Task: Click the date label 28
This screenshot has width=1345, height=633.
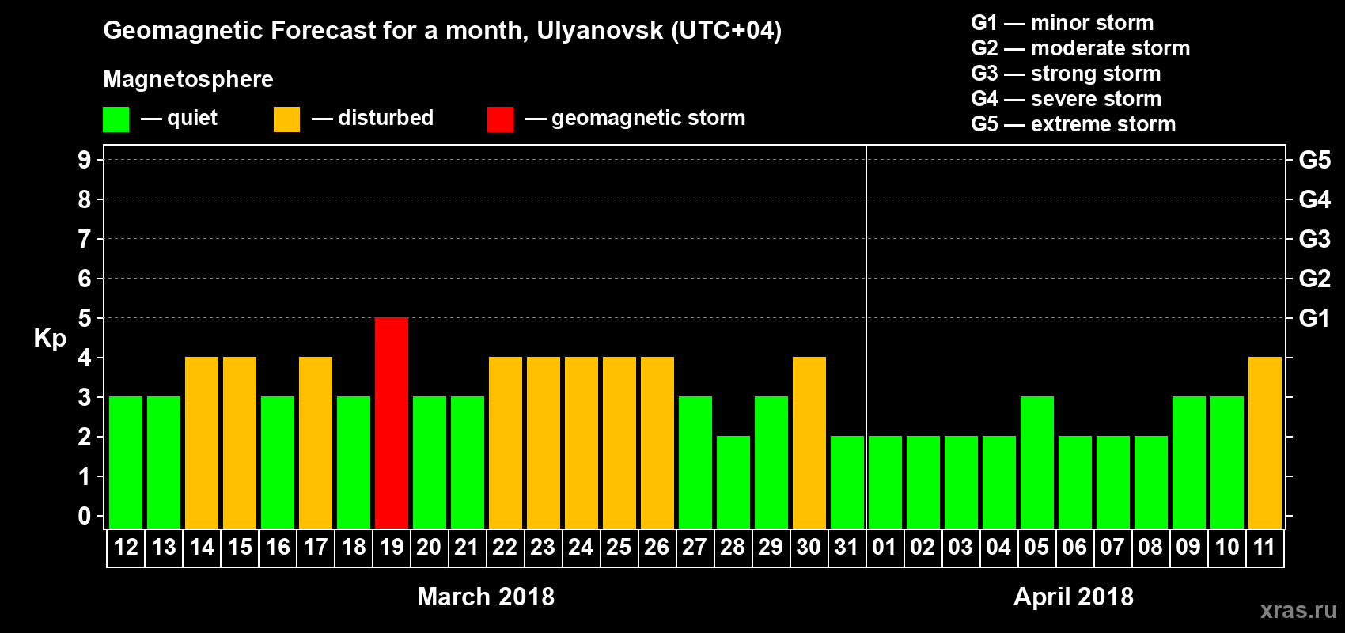Action: [733, 548]
